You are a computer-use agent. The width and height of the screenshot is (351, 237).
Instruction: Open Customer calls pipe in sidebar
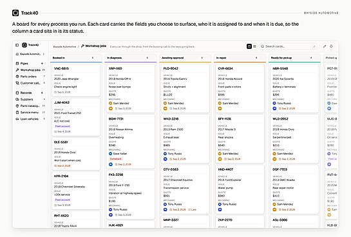(x=30, y=83)
